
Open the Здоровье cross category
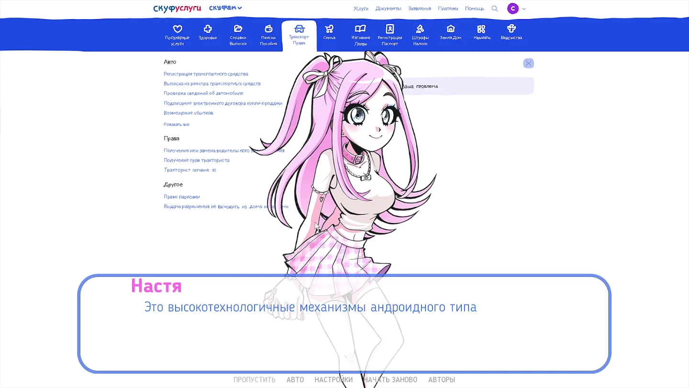click(x=208, y=33)
